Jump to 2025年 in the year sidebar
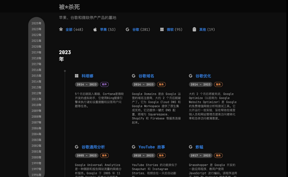The image size is (288, 177). pyautogui.click(x=36, y=23)
